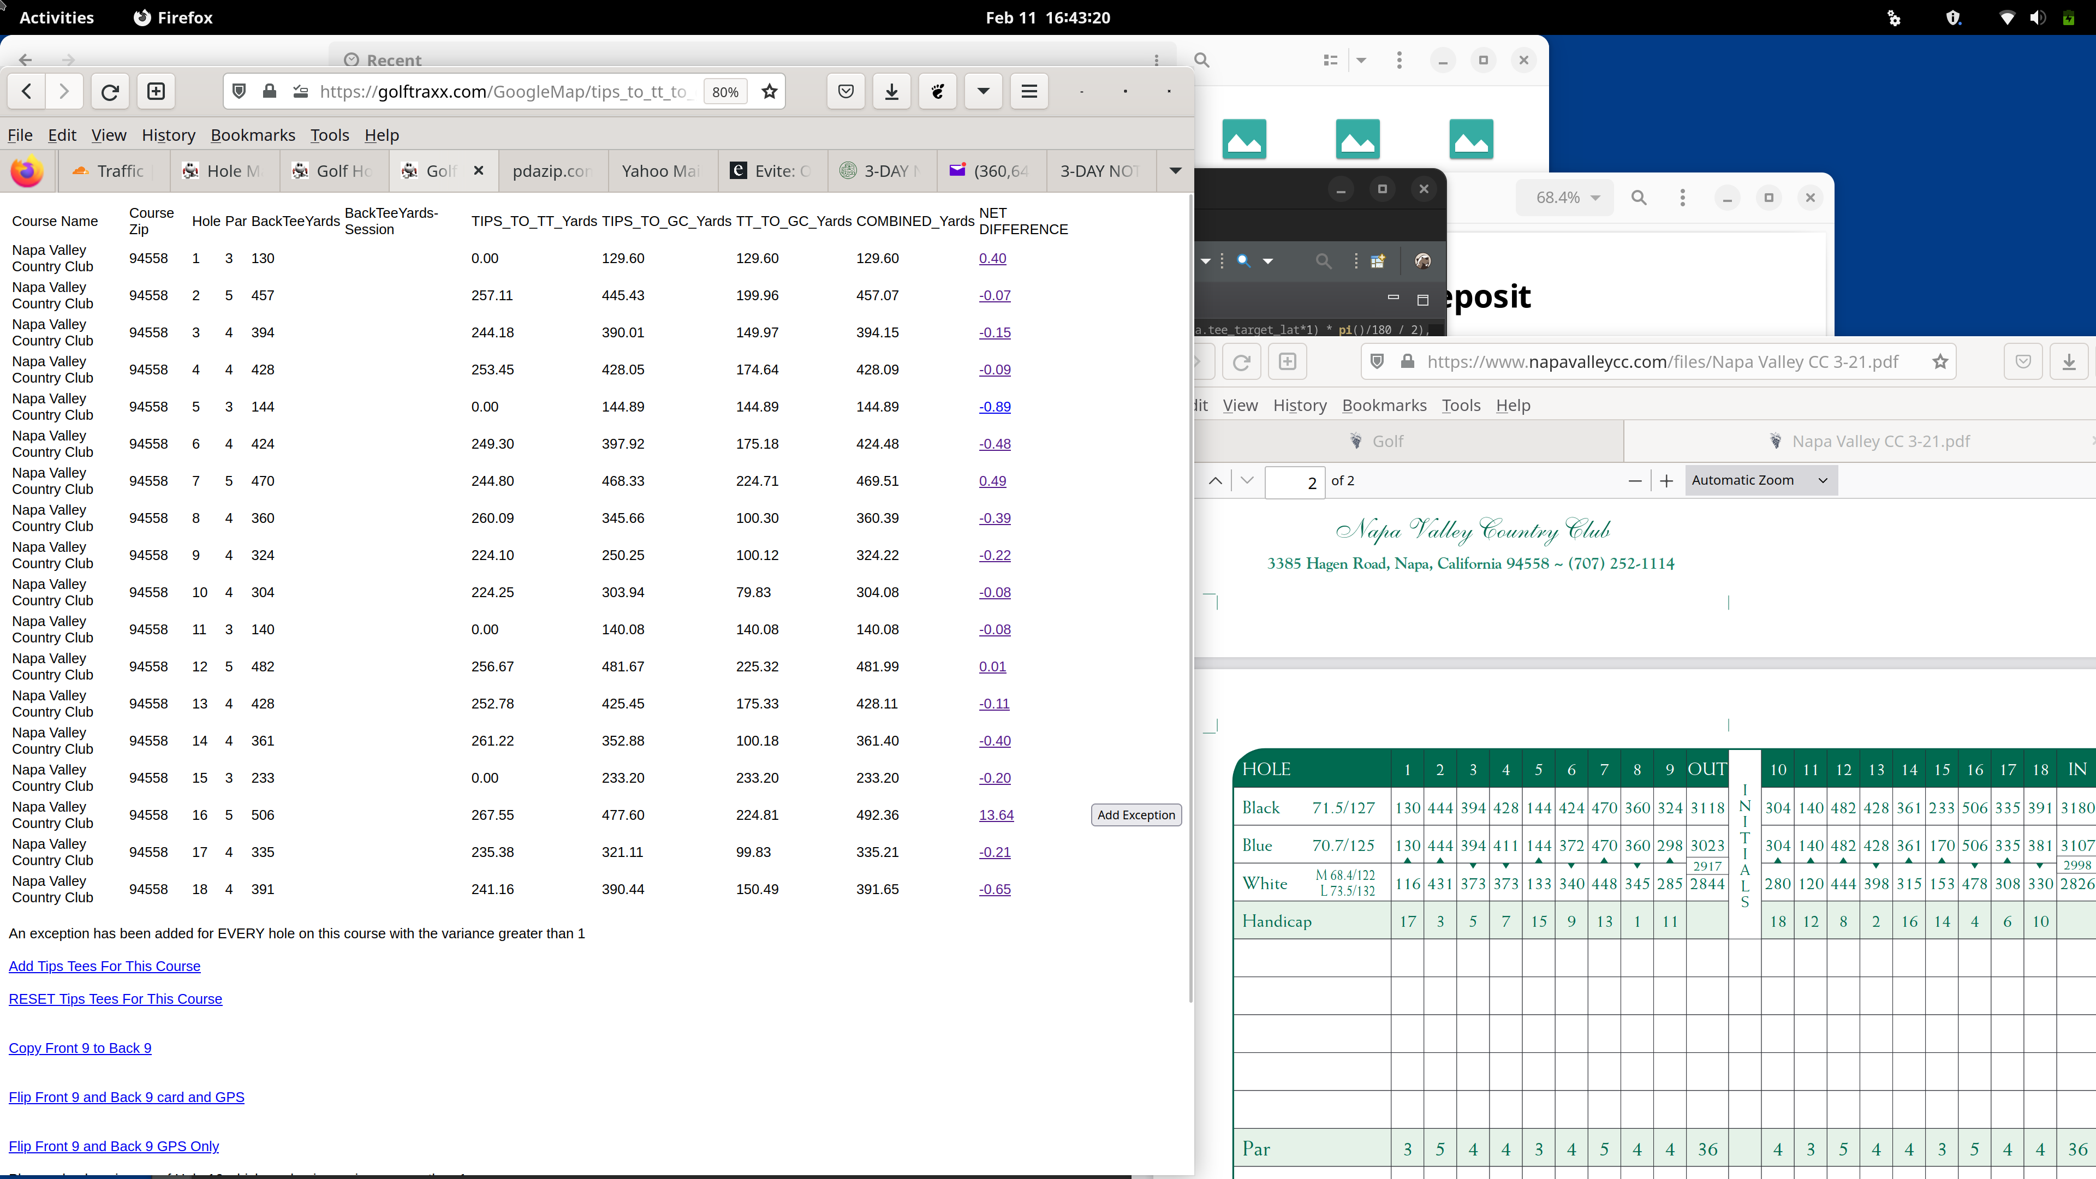
Task: Open net difference -0.89 link for hole 5
Action: (995, 407)
